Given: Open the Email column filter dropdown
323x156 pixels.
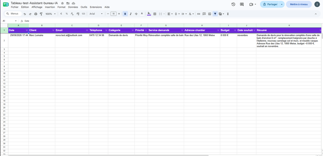Looking at the screenshot, I should tap(87, 30).
